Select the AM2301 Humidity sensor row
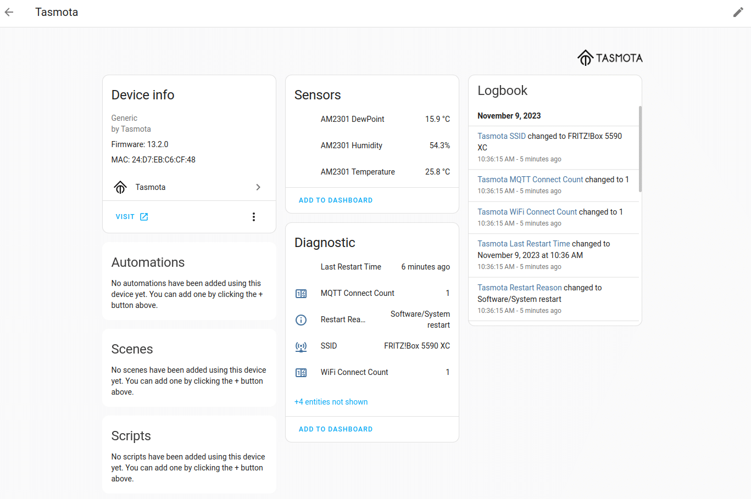The image size is (751, 499). pos(372,145)
